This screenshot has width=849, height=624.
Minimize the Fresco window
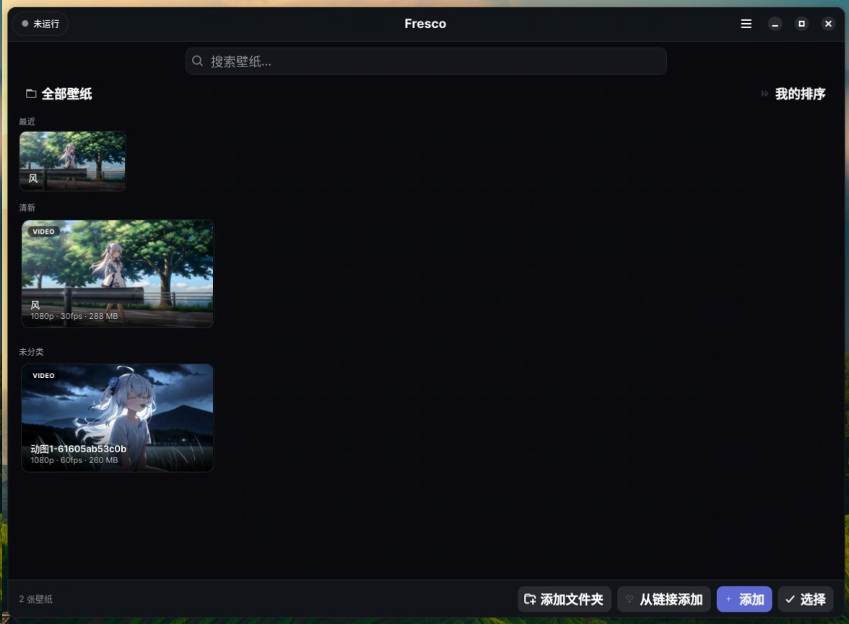(x=775, y=24)
